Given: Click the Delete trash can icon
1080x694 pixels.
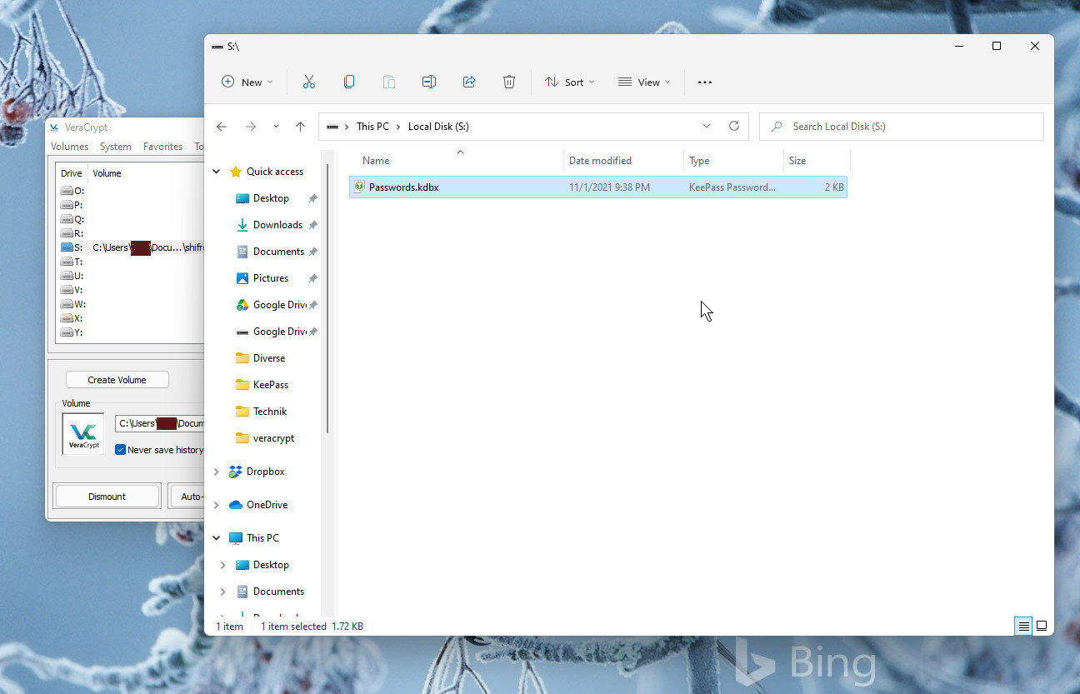Looking at the screenshot, I should click(509, 82).
